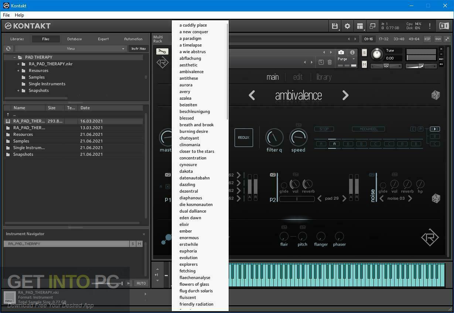Click the preview play button in browser
Image resolution: width=454 pixels, height=313 pixels.
[129, 283]
